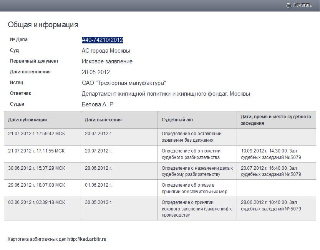
Task: Open Определение о принятии искового заявления
Action: click(197, 209)
